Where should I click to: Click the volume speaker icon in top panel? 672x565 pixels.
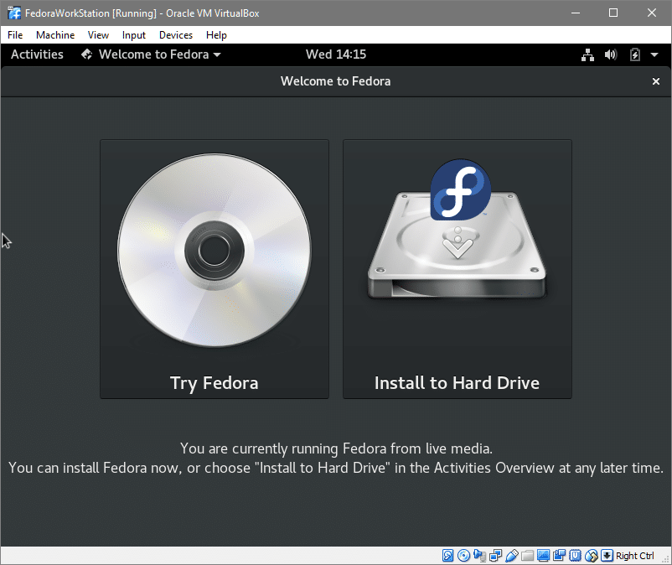click(611, 54)
